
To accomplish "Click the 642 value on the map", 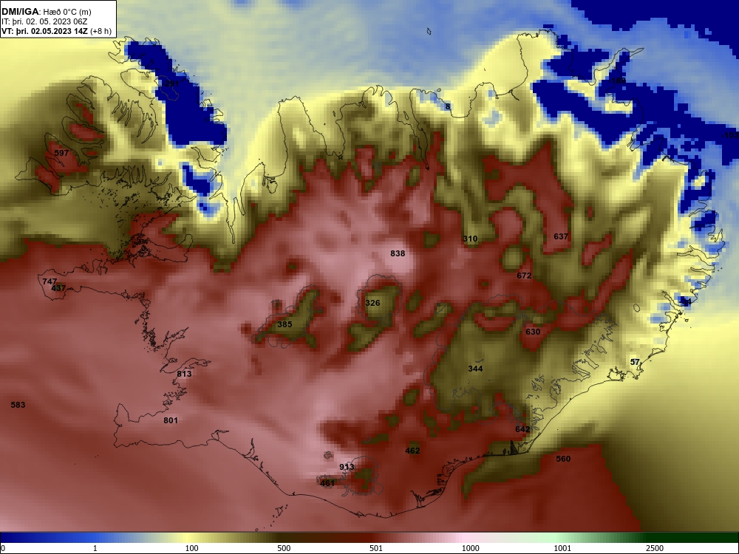I will 522,429.
